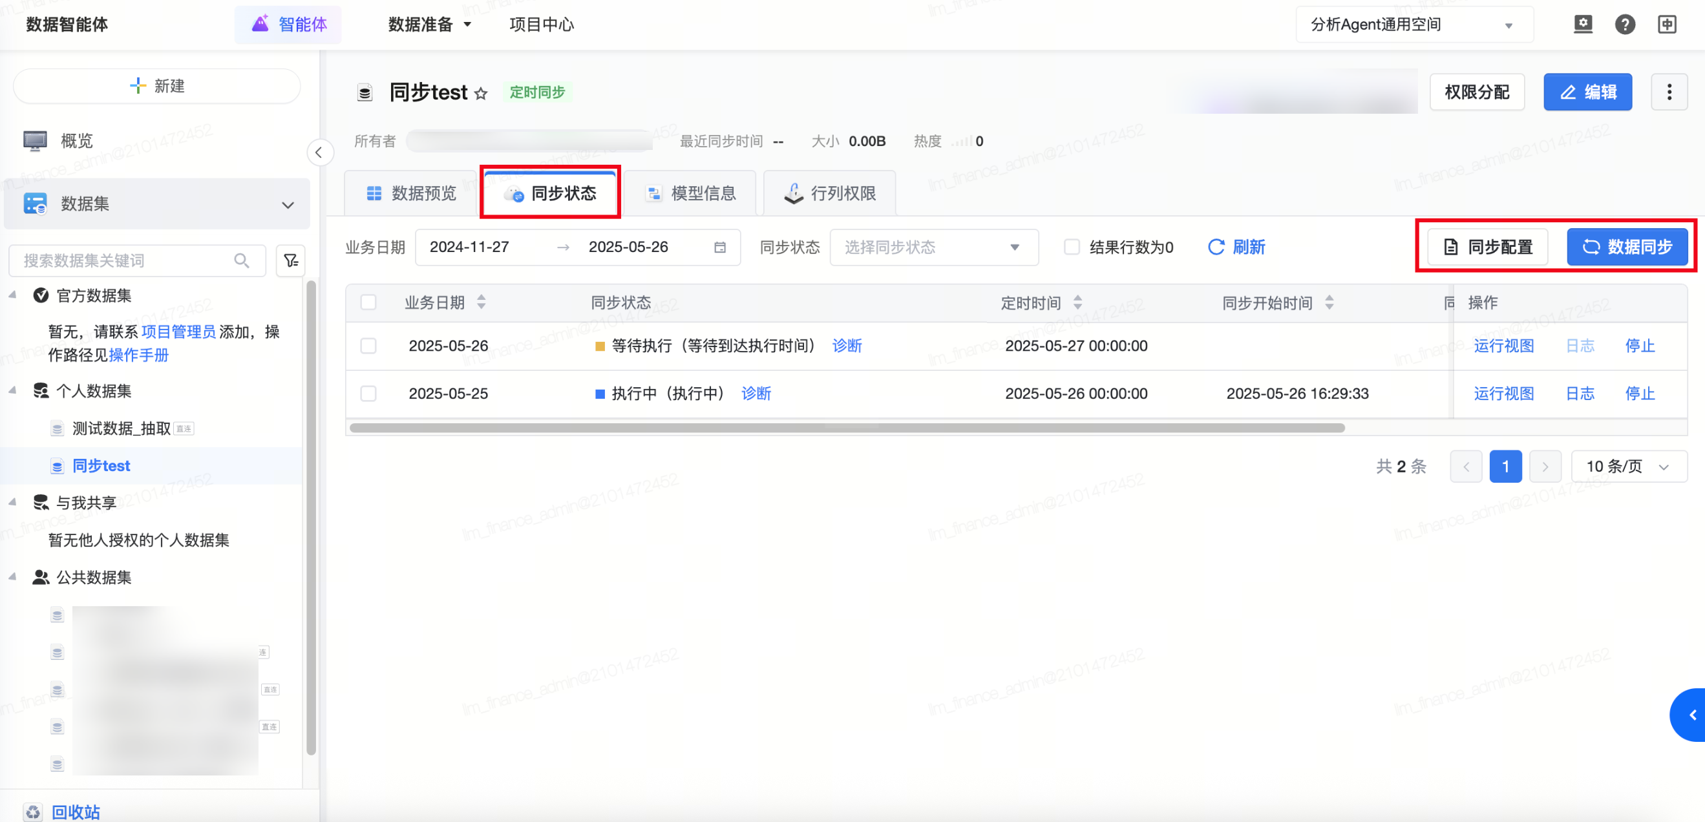Click the horizontal table scrollbar
The height and width of the screenshot is (822, 1705).
pos(847,428)
